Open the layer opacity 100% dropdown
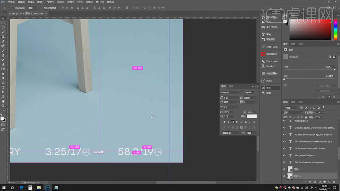 322,112
